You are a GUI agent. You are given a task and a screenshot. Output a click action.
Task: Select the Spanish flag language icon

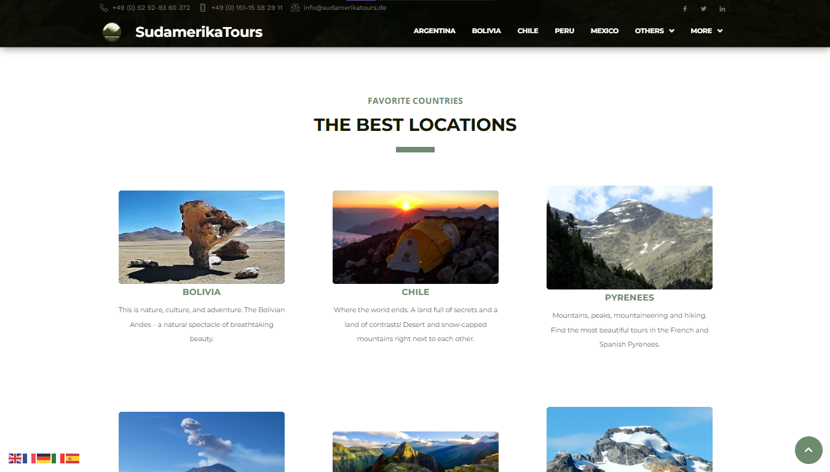pyautogui.click(x=73, y=458)
